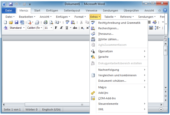This screenshot has height=115, width=170.
Task: Click the restrict permission document icon
Action: (29, 22)
